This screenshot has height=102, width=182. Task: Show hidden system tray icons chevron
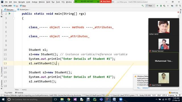pyautogui.click(x=156, y=99)
